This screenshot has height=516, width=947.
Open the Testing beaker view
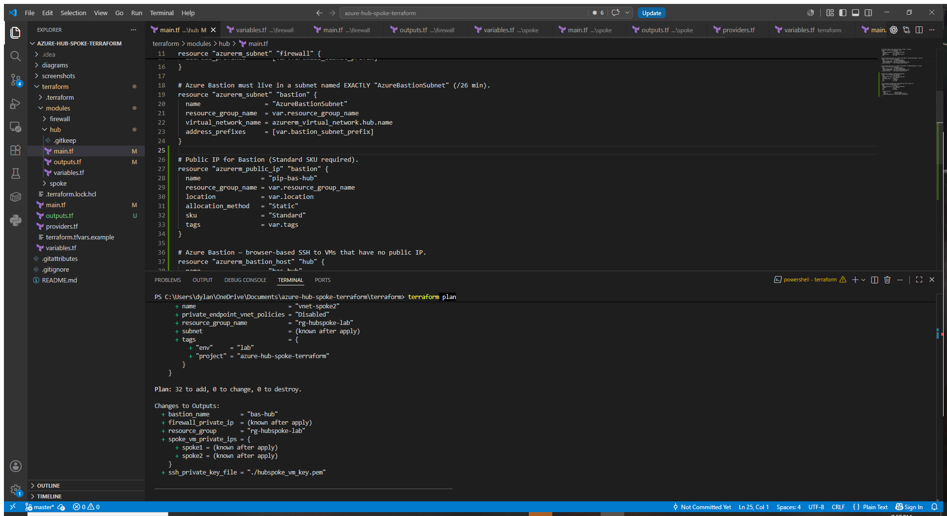pyautogui.click(x=16, y=173)
